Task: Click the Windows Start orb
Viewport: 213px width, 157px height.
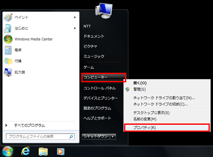Action: (x=8, y=151)
